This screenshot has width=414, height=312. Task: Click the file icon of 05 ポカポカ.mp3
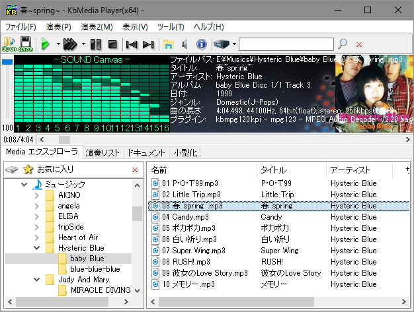click(x=155, y=228)
